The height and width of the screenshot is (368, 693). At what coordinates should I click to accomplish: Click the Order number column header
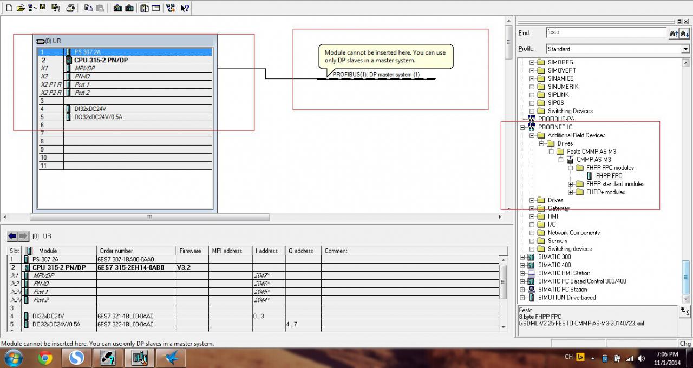pyautogui.click(x=136, y=251)
